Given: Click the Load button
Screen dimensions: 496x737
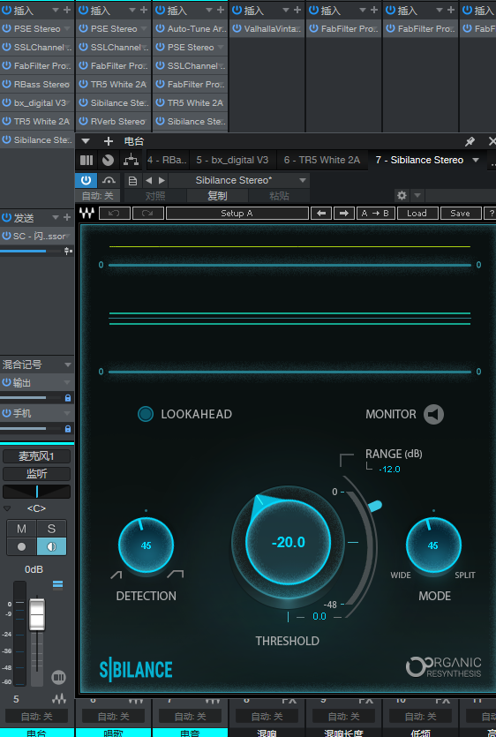Looking at the screenshot, I should [417, 214].
